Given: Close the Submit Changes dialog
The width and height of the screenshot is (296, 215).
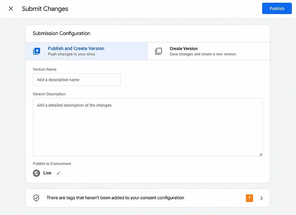Looking at the screenshot, I should pos(11,8).
